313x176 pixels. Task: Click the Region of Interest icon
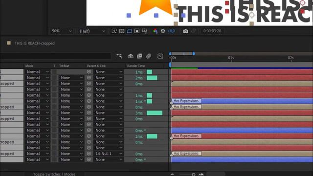[x=137, y=31]
